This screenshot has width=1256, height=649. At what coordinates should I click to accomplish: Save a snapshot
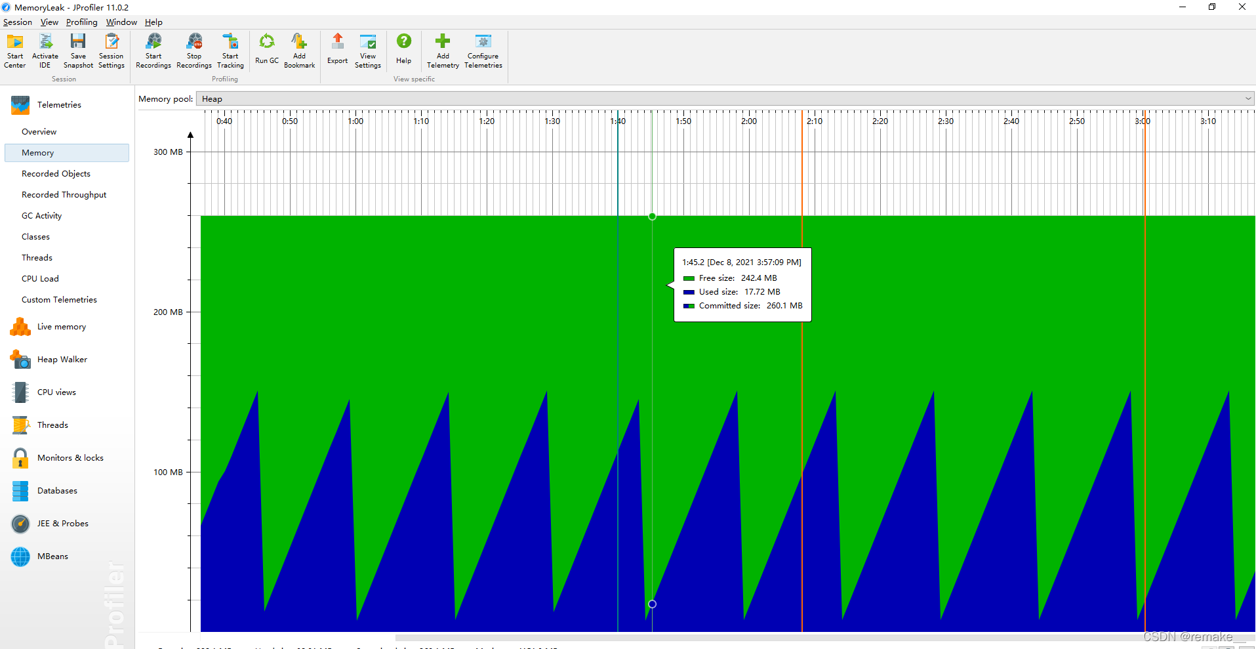click(x=78, y=51)
